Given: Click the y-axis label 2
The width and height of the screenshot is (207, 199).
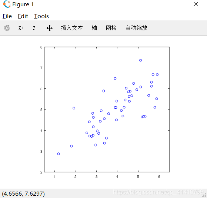Looking at the screenshot, I should [x=41, y=172].
